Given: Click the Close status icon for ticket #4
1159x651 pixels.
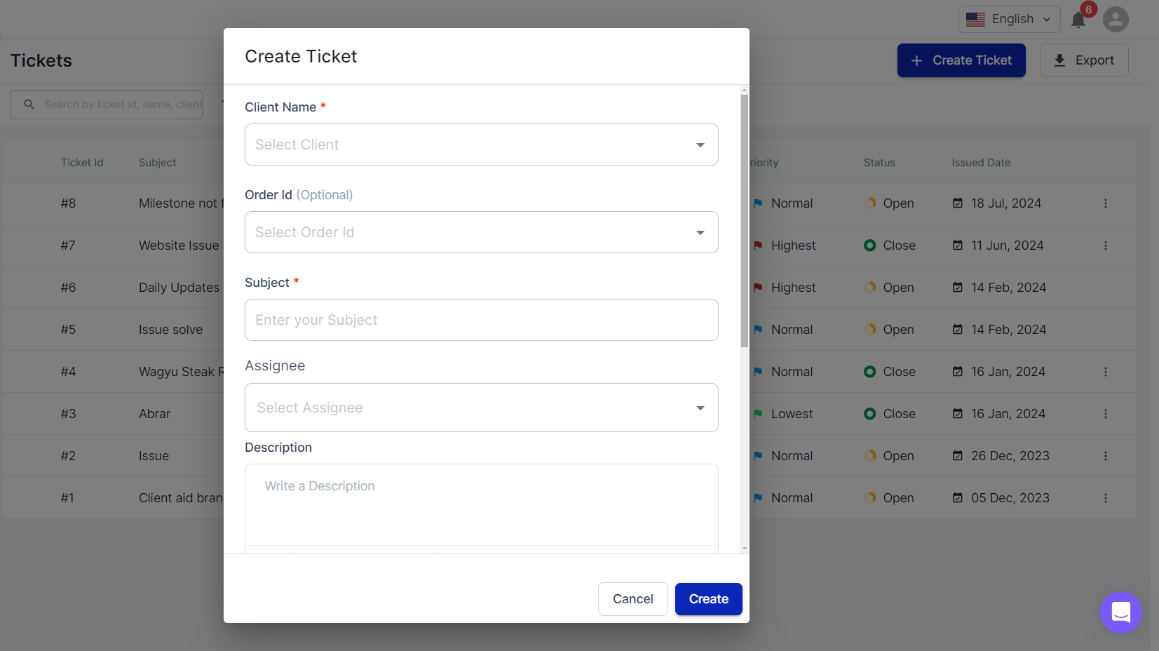Looking at the screenshot, I should tap(870, 371).
